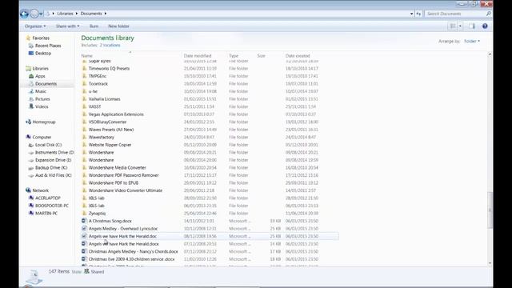Select the Timeworks EQ Presets folder
This screenshot has width=512, height=288.
click(x=109, y=69)
